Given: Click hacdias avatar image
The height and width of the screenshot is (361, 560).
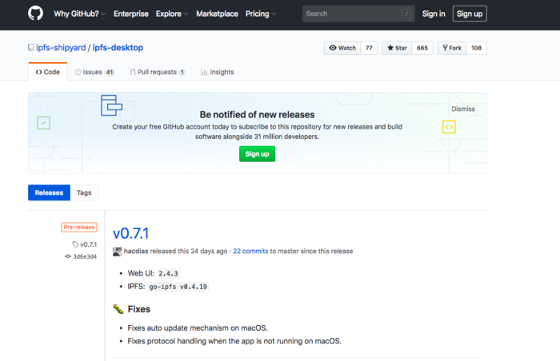Looking at the screenshot, I should pyautogui.click(x=117, y=251).
